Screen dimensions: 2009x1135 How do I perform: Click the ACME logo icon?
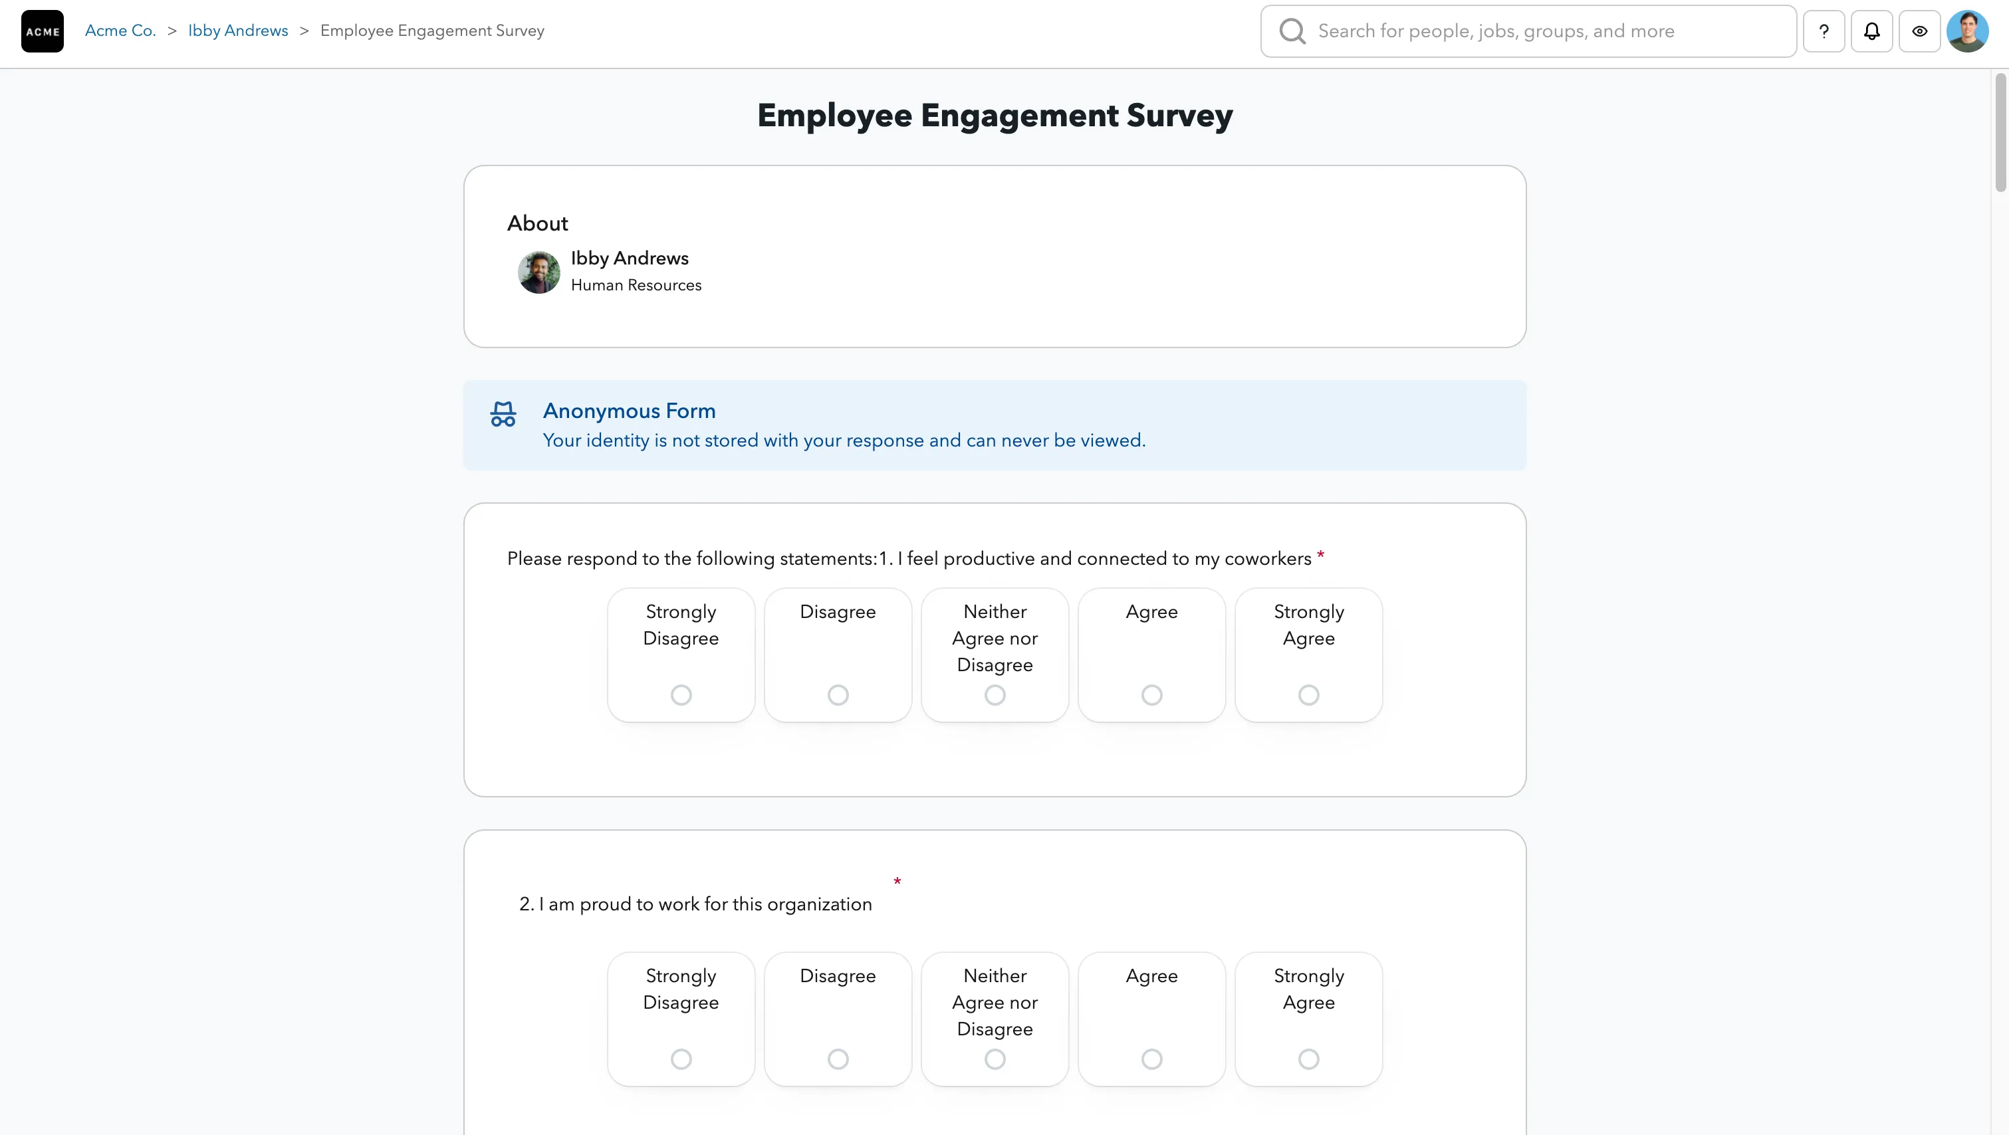[x=42, y=31]
